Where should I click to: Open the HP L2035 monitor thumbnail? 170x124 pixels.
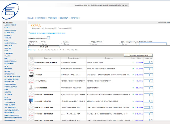(x=31, y=101)
